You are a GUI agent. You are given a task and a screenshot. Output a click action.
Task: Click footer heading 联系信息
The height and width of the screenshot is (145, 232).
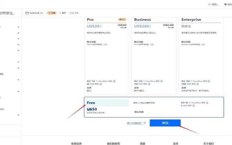(76, 144)
